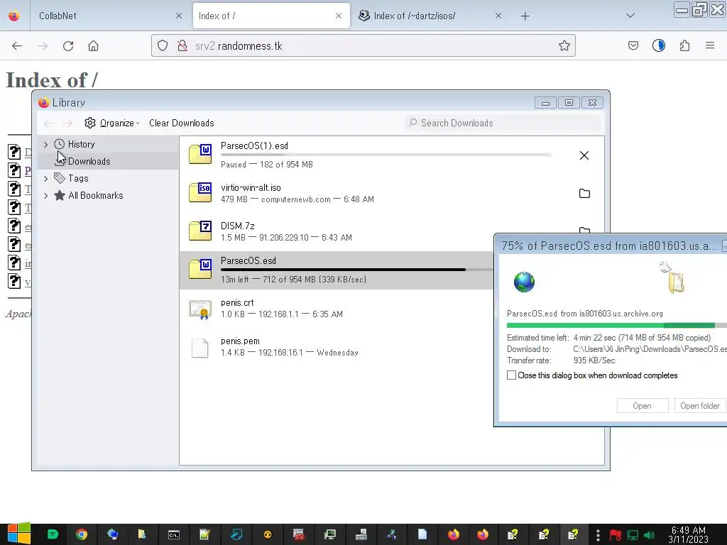The image size is (727, 545).
Task: Select Tags in the Library sidebar
Action: 78,178
